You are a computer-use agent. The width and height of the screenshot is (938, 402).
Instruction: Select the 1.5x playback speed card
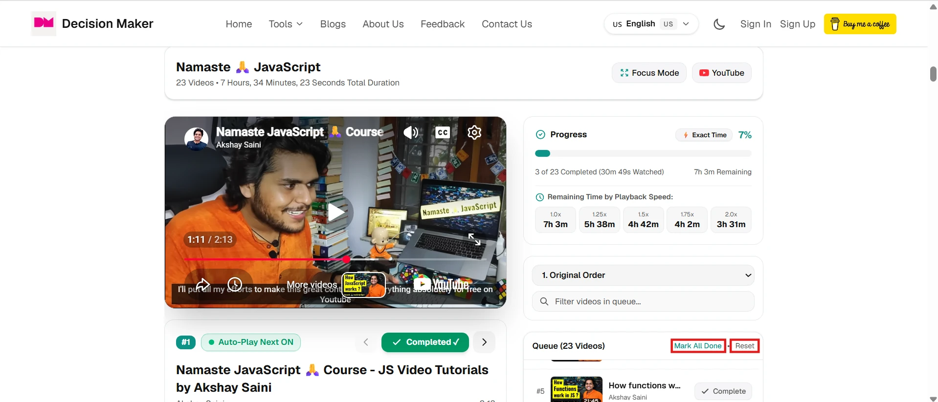coord(643,220)
